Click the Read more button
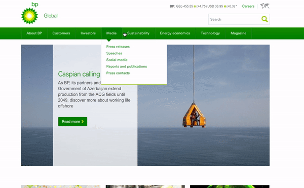Viewport: 304px width, 188px height. 72,122
